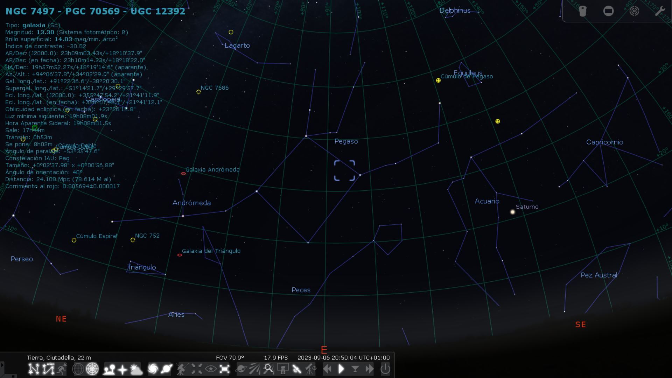Click the selected object bracket marker
672x378 pixels.
tap(344, 171)
